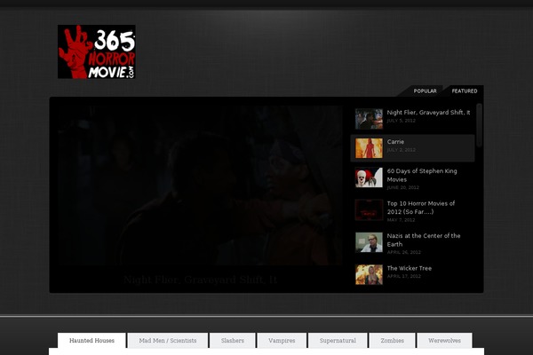Switch to the Featured tab

(x=465, y=91)
